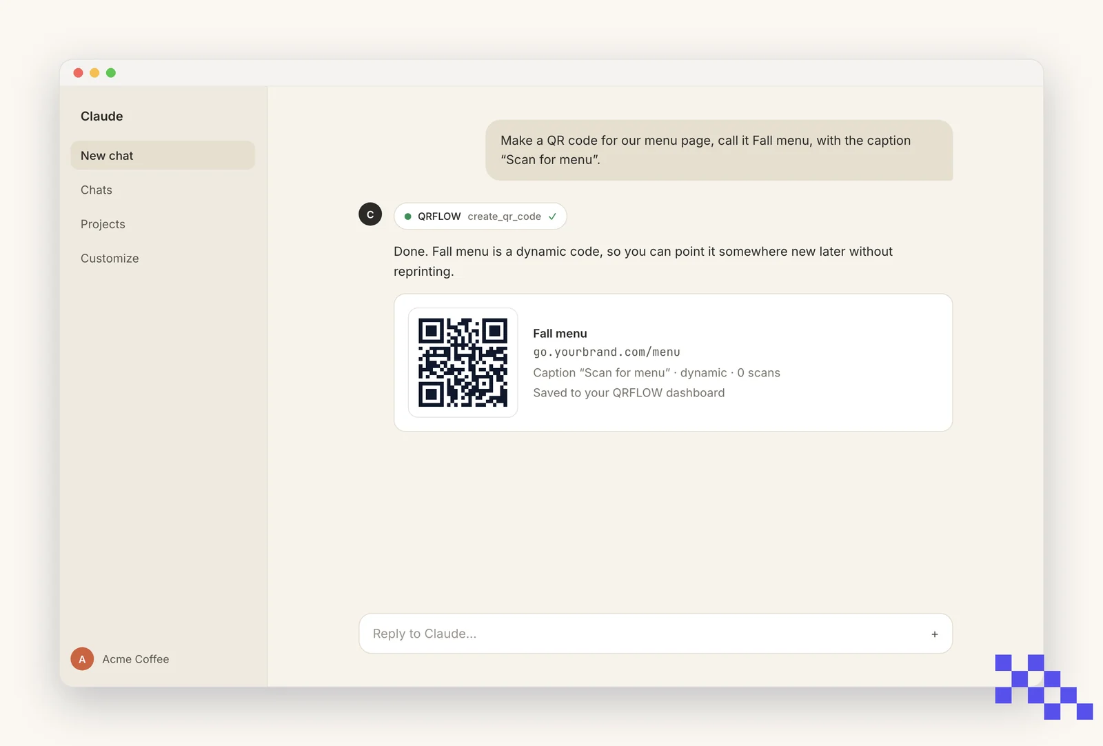Select New chat in the sidebar

(163, 156)
